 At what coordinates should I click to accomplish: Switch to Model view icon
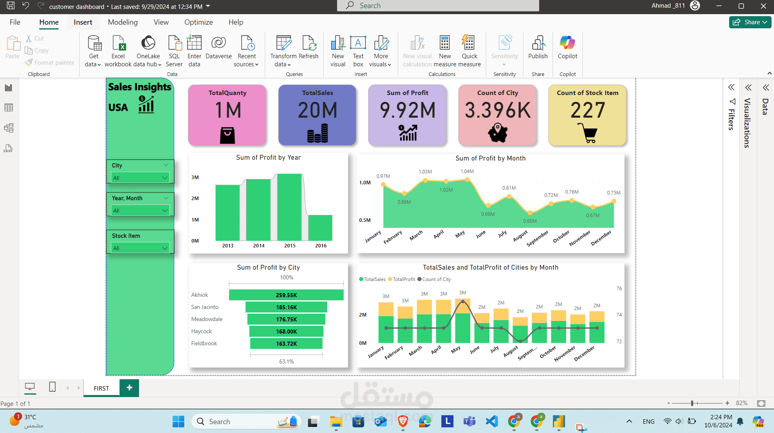(x=8, y=128)
